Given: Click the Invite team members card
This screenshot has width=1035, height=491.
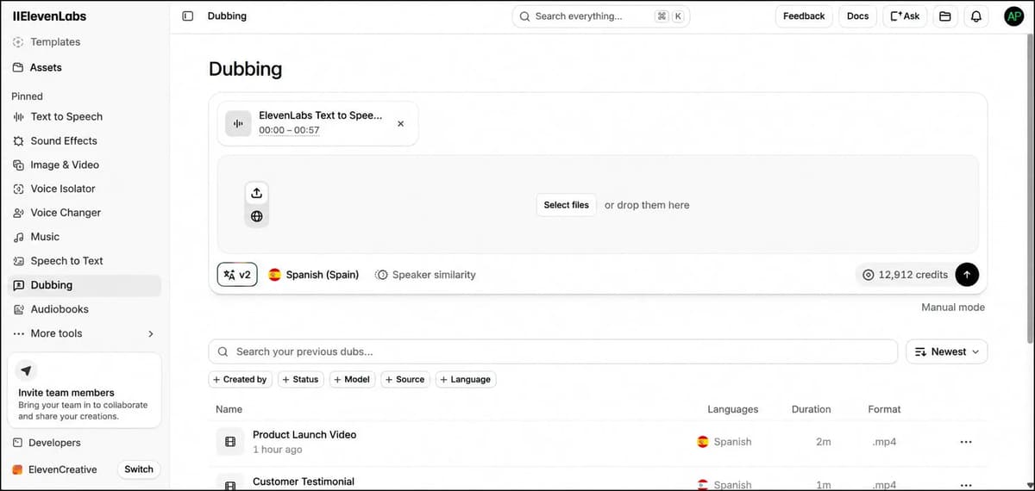Looking at the screenshot, I should click(x=84, y=390).
